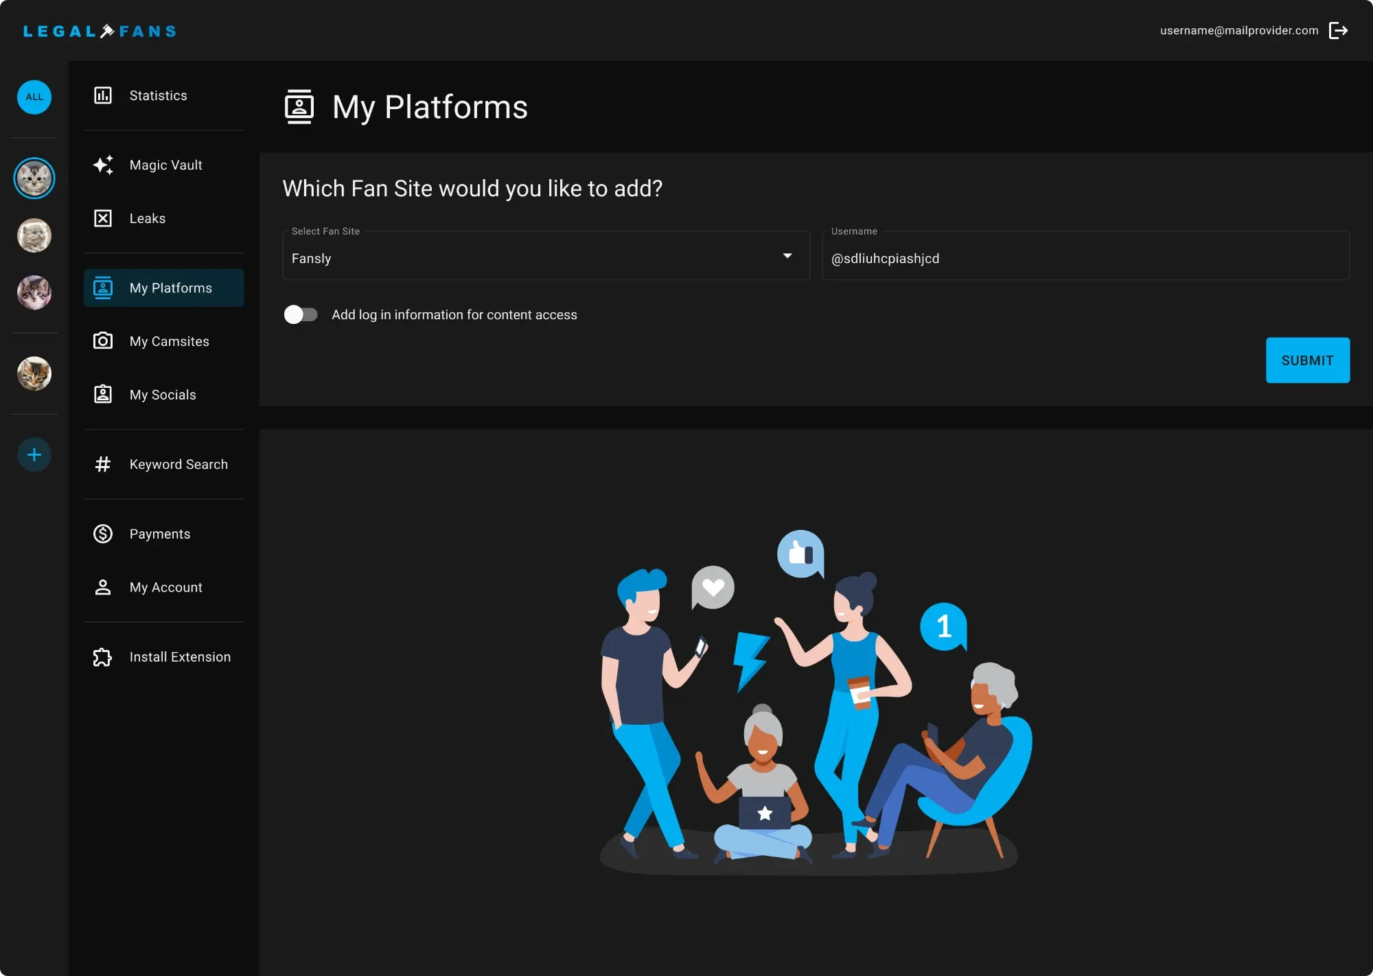The height and width of the screenshot is (976, 1373).
Task: Click the SUBMIT button
Action: tap(1308, 360)
